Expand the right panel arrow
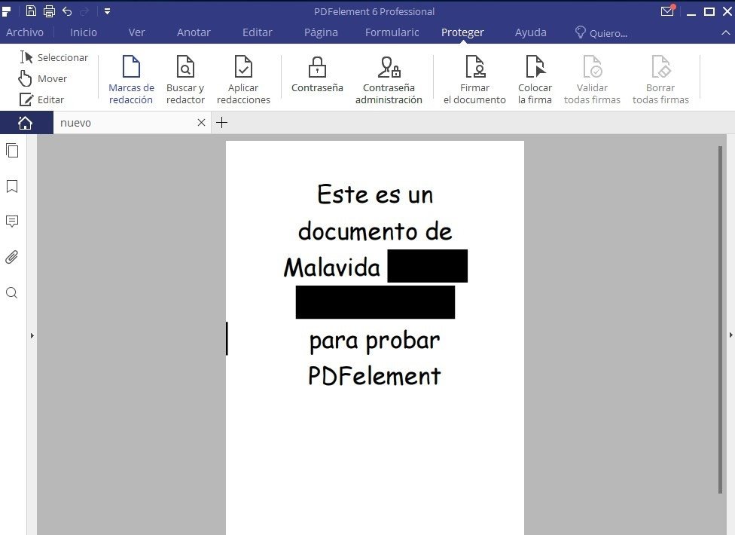The image size is (735, 535). (x=731, y=335)
